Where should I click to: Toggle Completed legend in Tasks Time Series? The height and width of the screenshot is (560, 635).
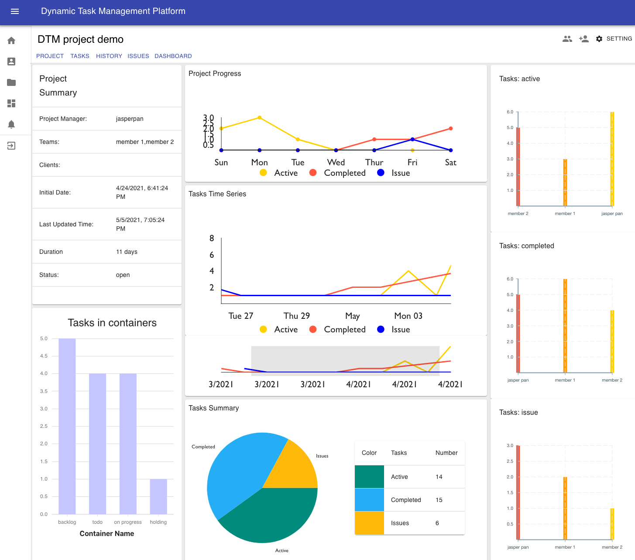[337, 329]
